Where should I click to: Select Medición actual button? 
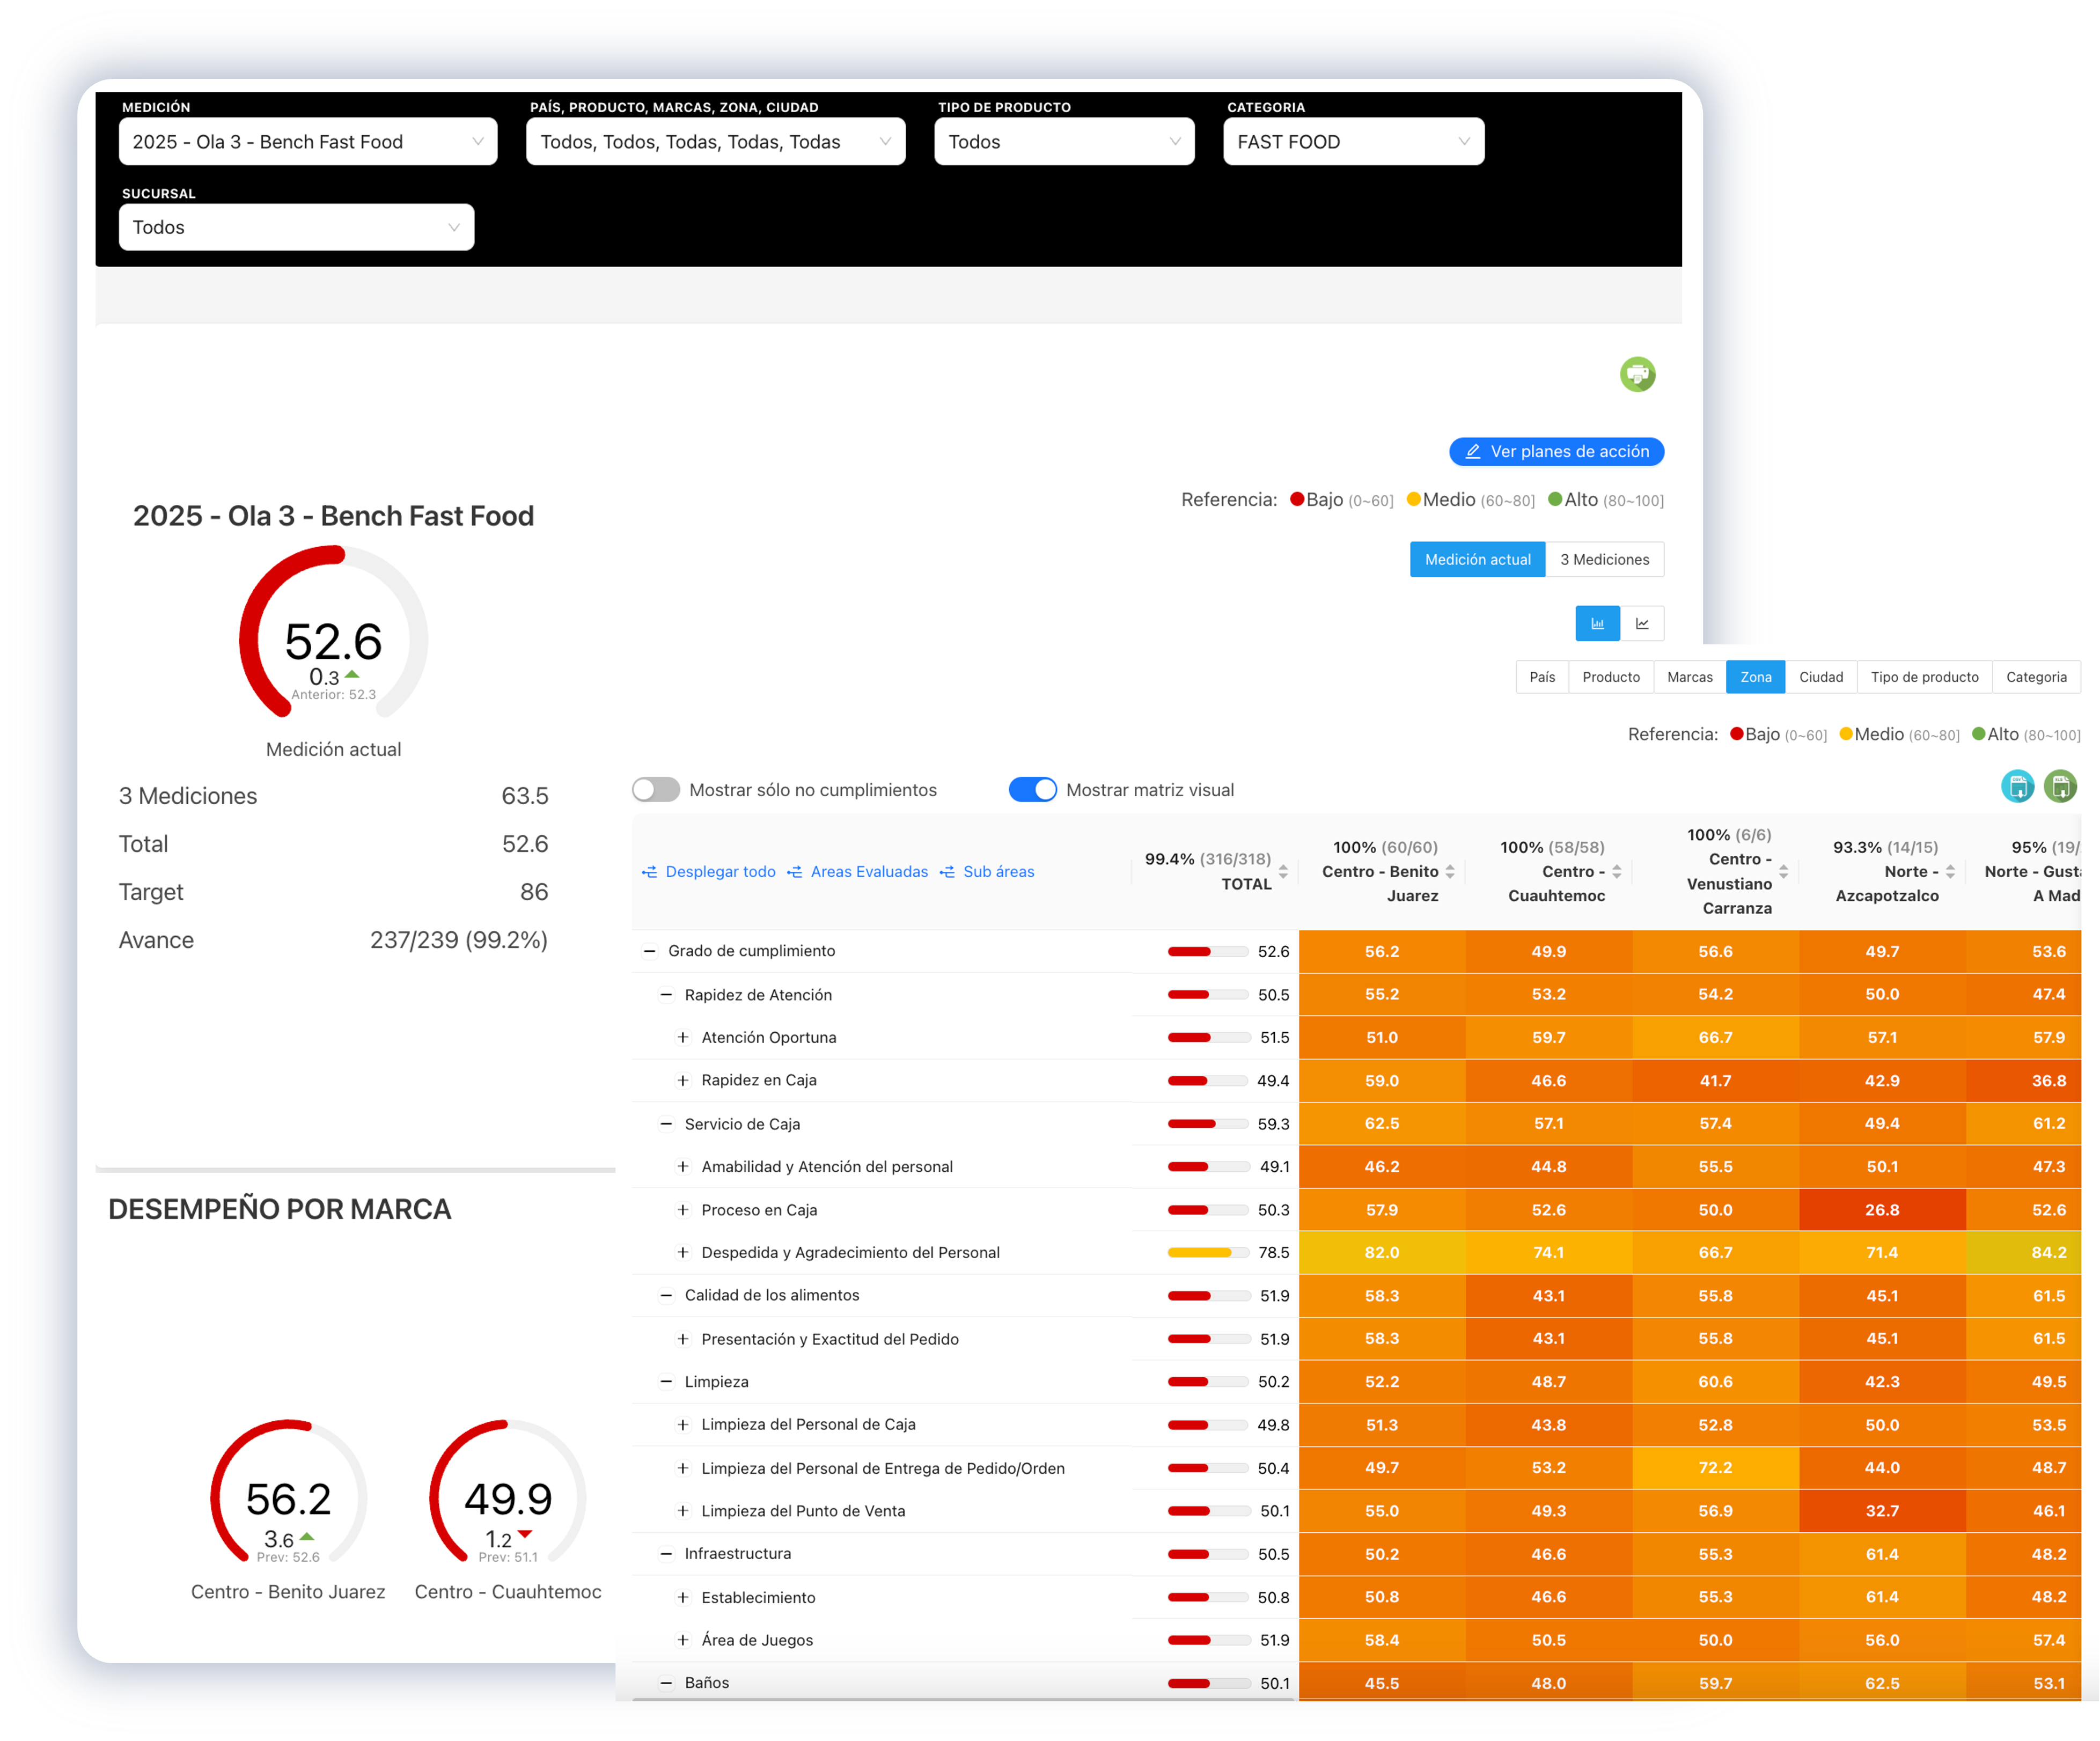[x=1477, y=560]
